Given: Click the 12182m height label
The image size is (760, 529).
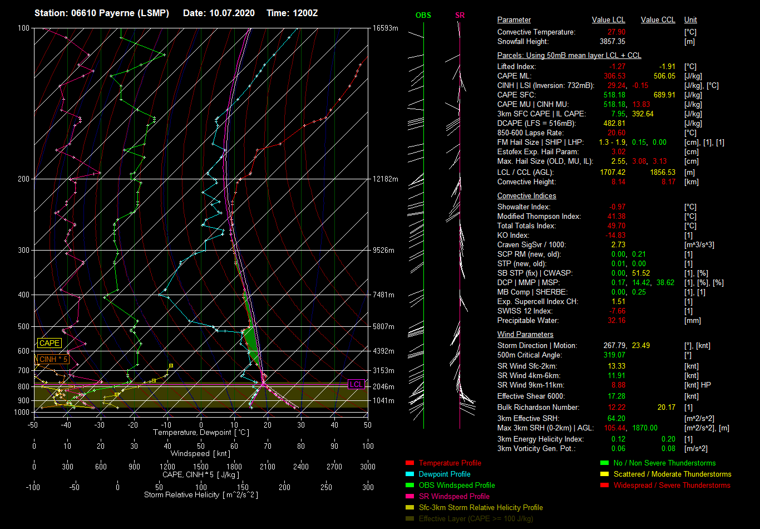Looking at the screenshot, I should 385,179.
